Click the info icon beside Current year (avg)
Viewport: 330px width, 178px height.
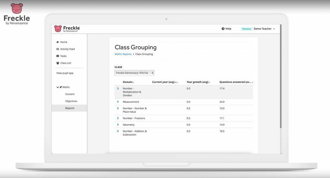tap(176, 82)
